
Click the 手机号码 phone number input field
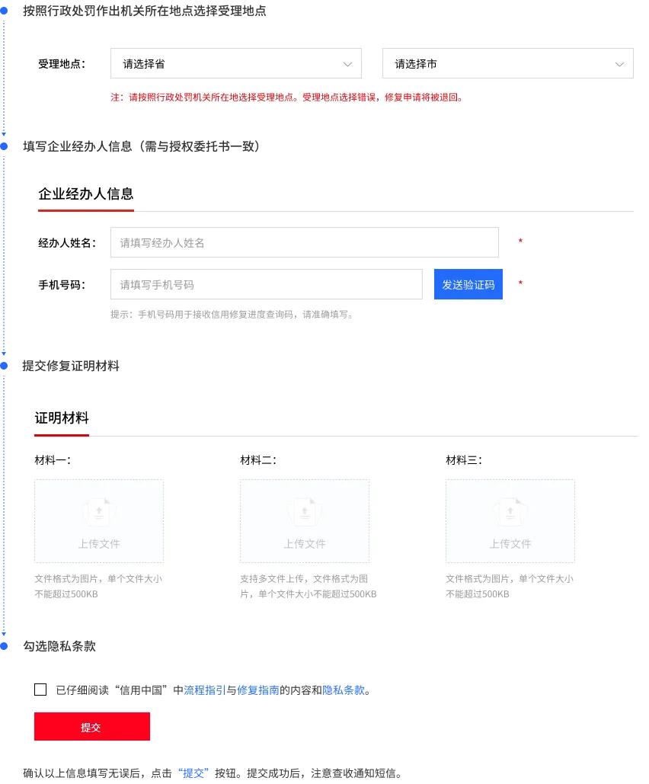[x=266, y=283]
